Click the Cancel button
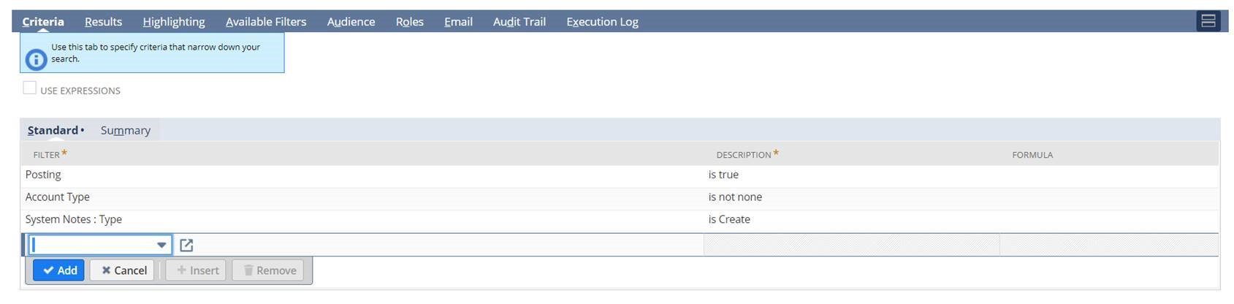Screen dimensions: 1234x304 pos(122,270)
